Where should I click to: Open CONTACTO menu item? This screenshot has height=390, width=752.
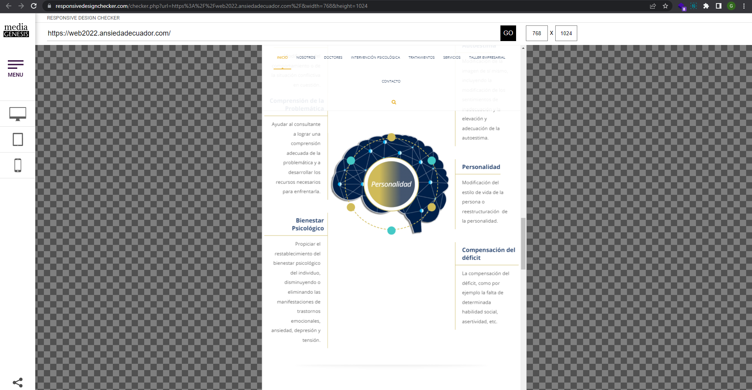point(391,81)
